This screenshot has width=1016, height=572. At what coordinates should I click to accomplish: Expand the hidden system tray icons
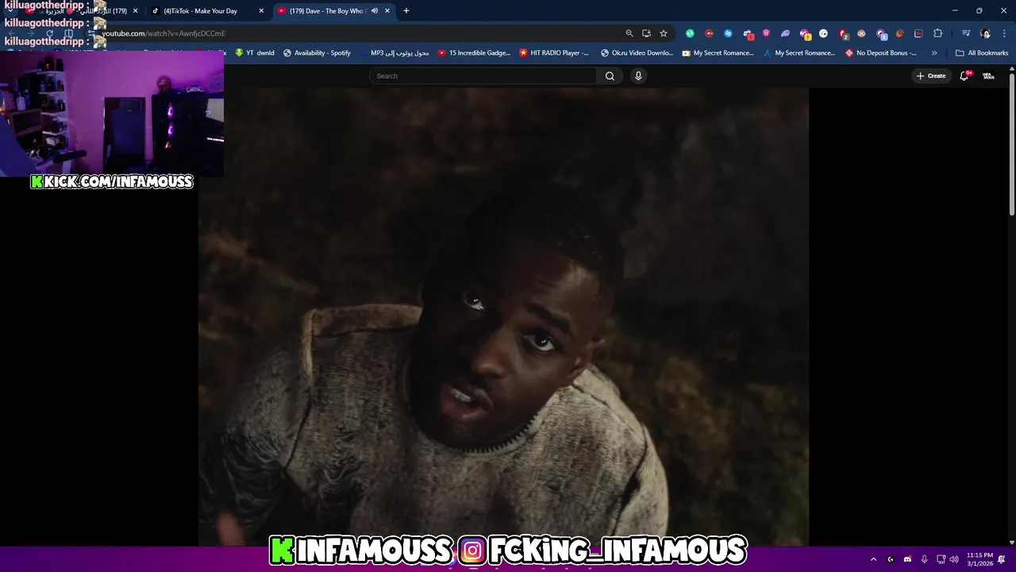(x=873, y=559)
